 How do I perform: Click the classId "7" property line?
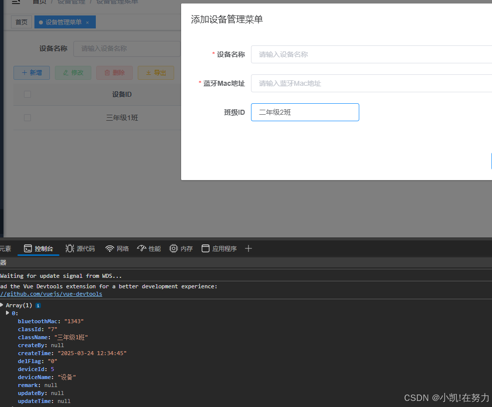coord(37,329)
